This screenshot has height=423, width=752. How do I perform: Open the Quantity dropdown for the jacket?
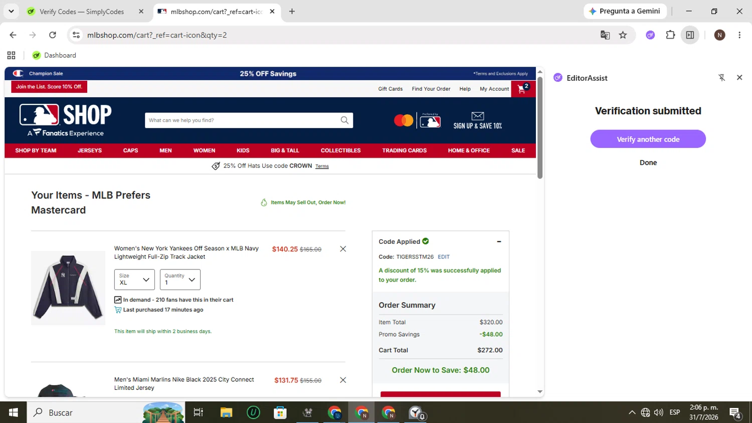point(180,279)
